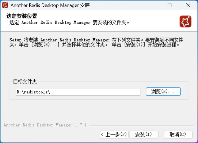Start installation with 安装(I) button

pos(144,135)
